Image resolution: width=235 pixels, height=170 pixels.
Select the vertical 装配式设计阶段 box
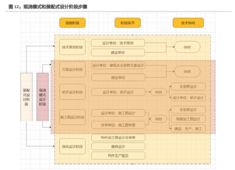pyautogui.click(x=26, y=97)
